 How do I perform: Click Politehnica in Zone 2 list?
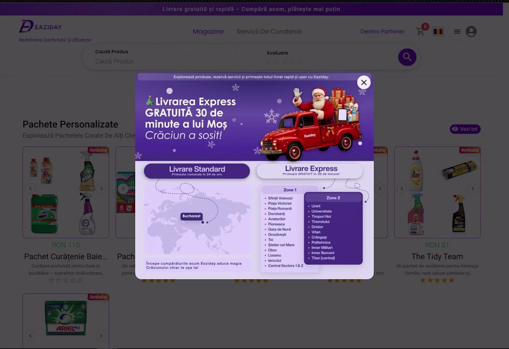point(321,242)
